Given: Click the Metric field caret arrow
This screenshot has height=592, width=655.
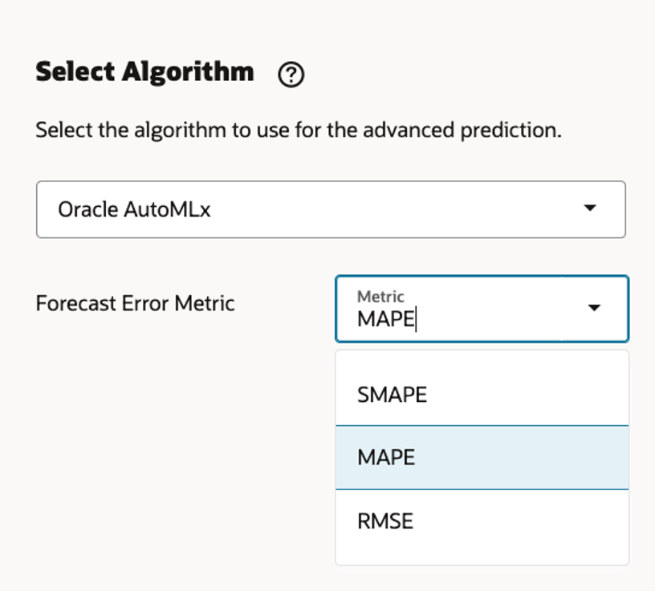Looking at the screenshot, I should (594, 308).
